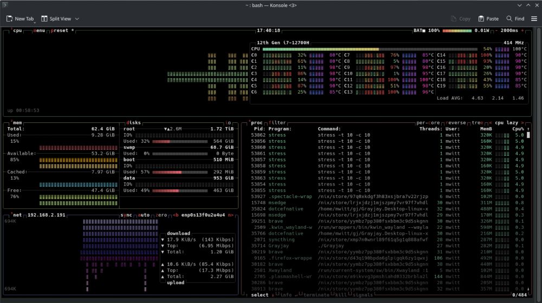Click the process list scrollbar handle
The width and height of the screenshot is (542, 303).
click(528, 135)
